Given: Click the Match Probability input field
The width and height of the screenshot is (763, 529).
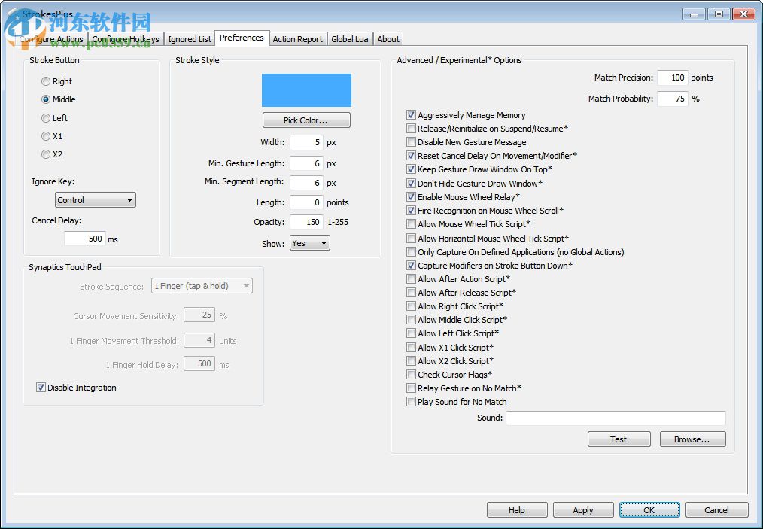Looking at the screenshot, I should point(673,99).
